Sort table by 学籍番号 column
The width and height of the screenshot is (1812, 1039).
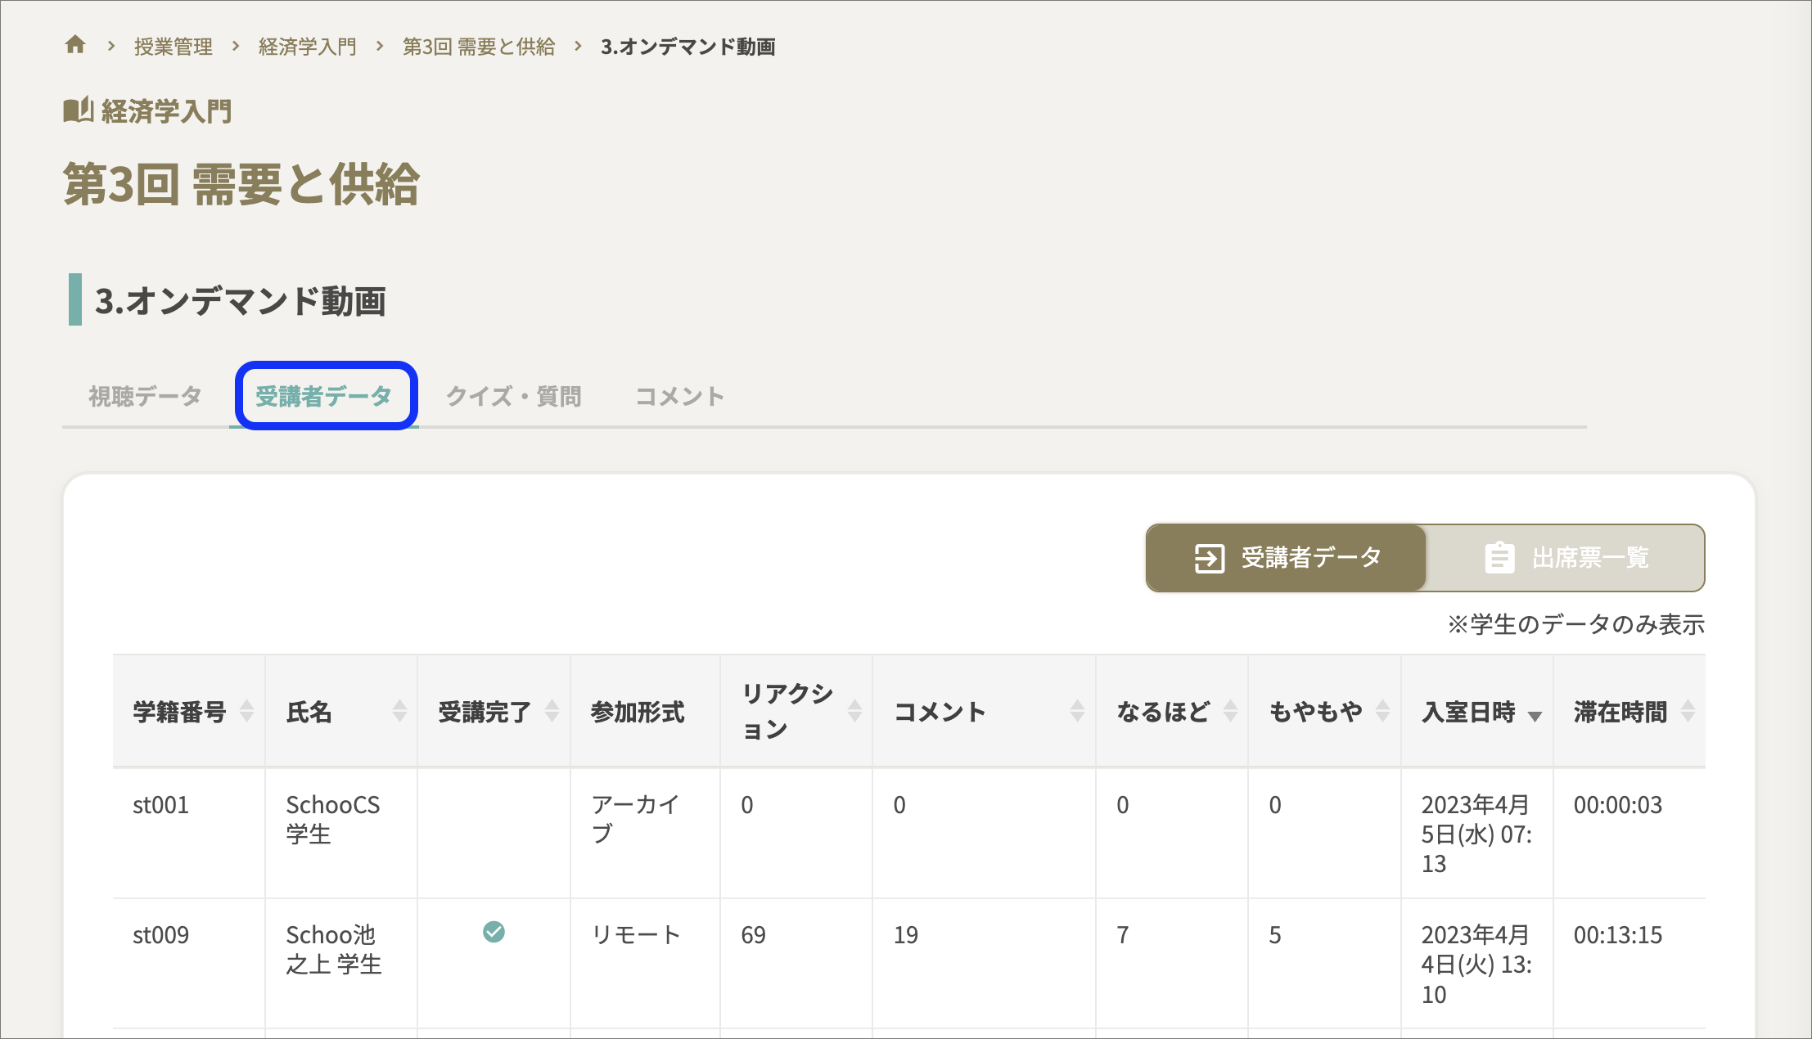[x=246, y=711]
